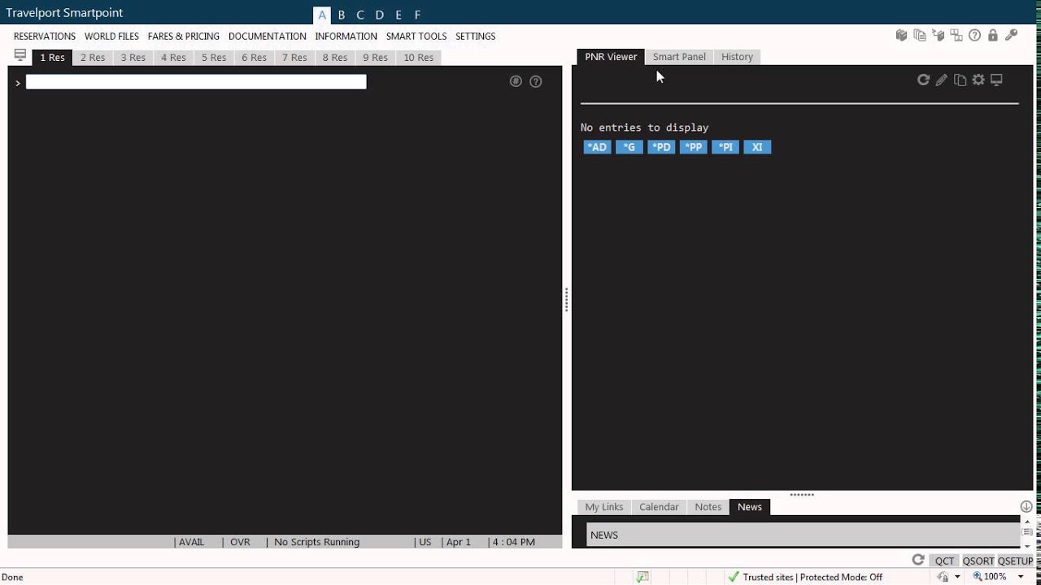Select the 5 Res window tab
Viewport: 1041px width, 585px height.
tap(214, 58)
